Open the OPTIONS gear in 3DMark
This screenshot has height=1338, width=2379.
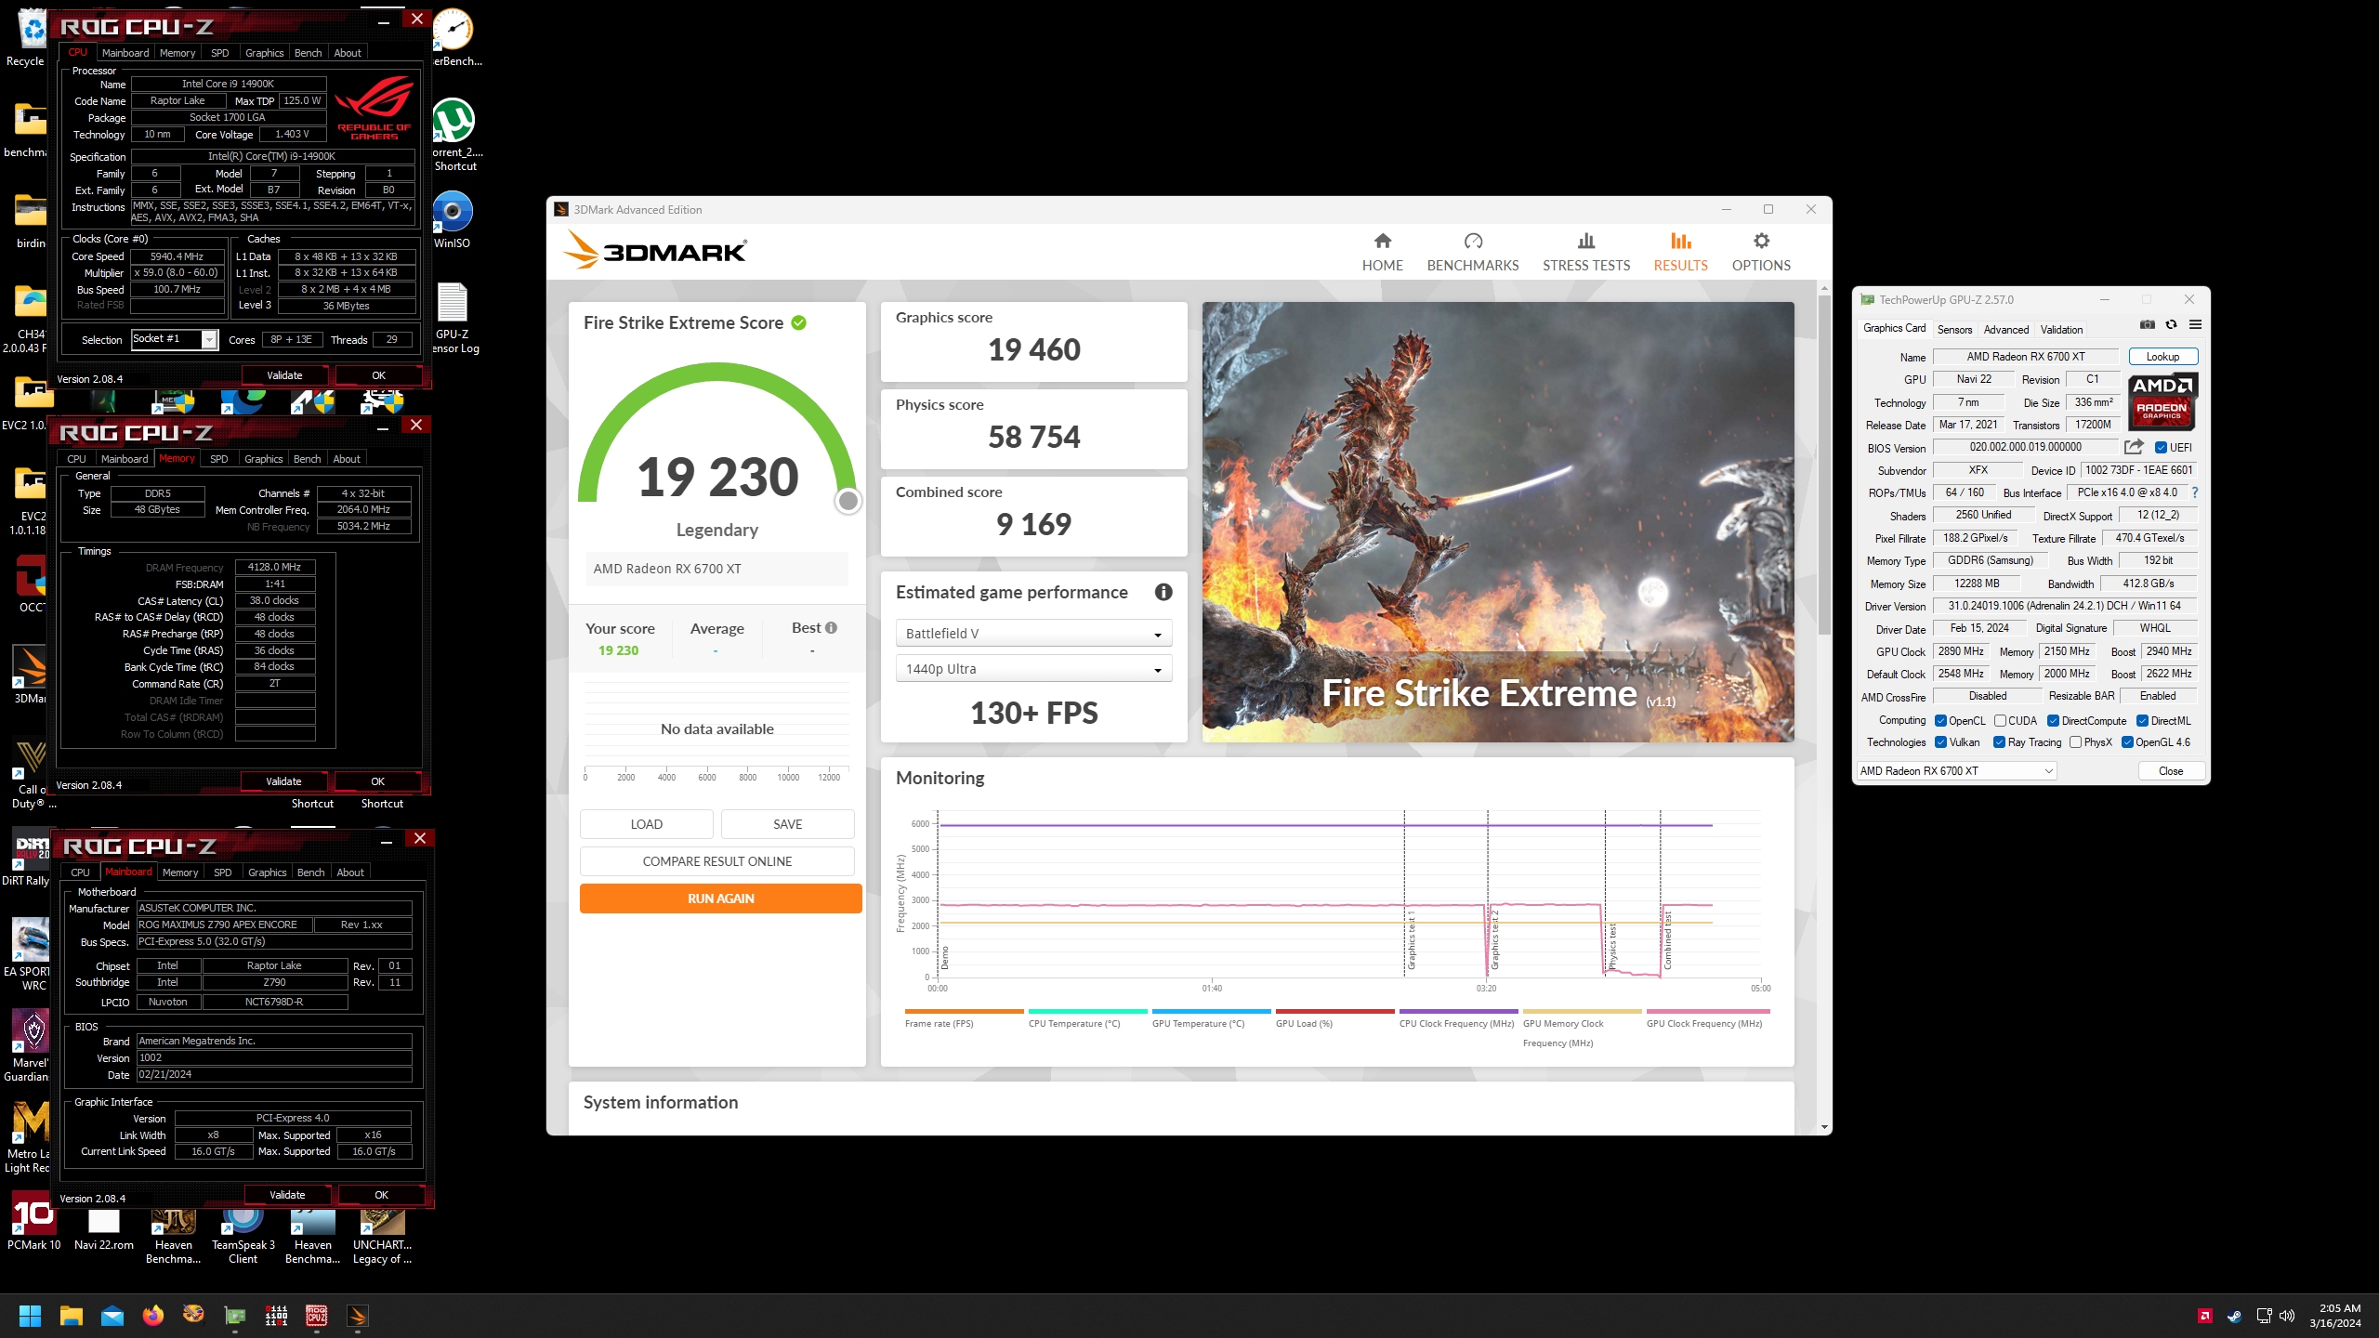(1760, 252)
